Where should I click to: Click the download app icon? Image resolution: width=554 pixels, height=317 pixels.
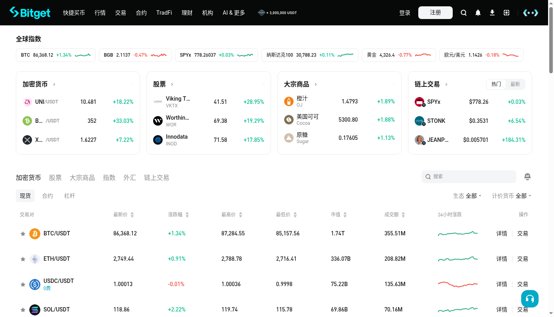(492, 13)
